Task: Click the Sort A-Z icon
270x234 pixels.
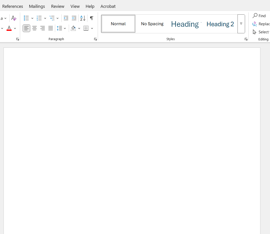Action: (83, 18)
